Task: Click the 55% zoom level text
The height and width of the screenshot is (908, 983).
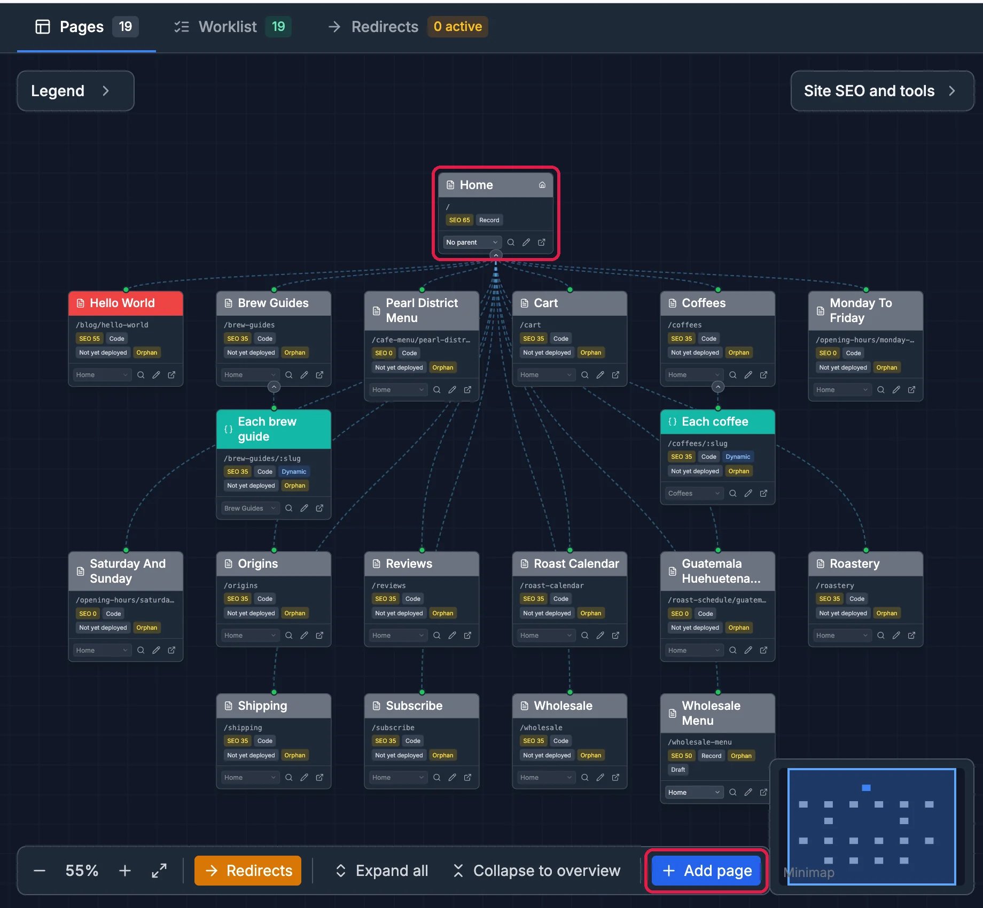Action: coord(82,871)
